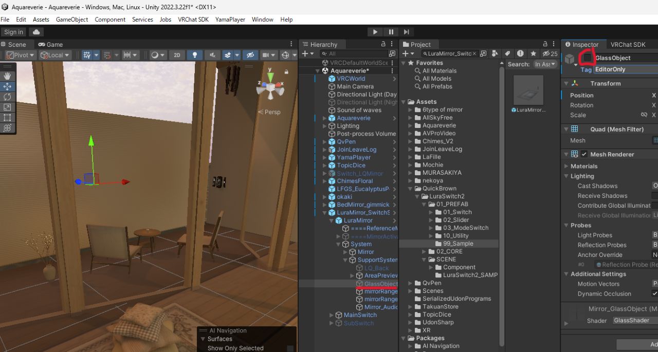Expand the Materials section
Viewport: 658px width, 352px height.
(566, 166)
